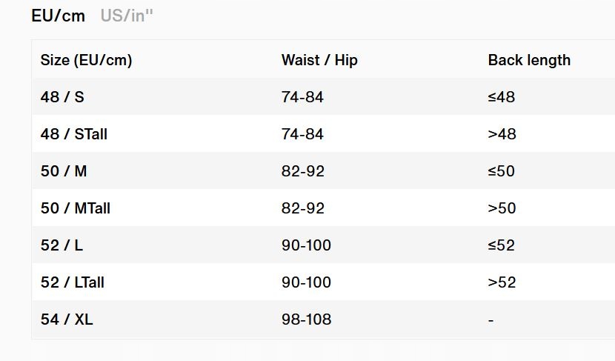Select the EU/cm size tab

click(58, 16)
